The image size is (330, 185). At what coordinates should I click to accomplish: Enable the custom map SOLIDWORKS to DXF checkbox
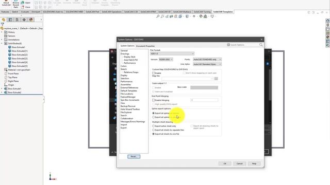click(x=154, y=73)
